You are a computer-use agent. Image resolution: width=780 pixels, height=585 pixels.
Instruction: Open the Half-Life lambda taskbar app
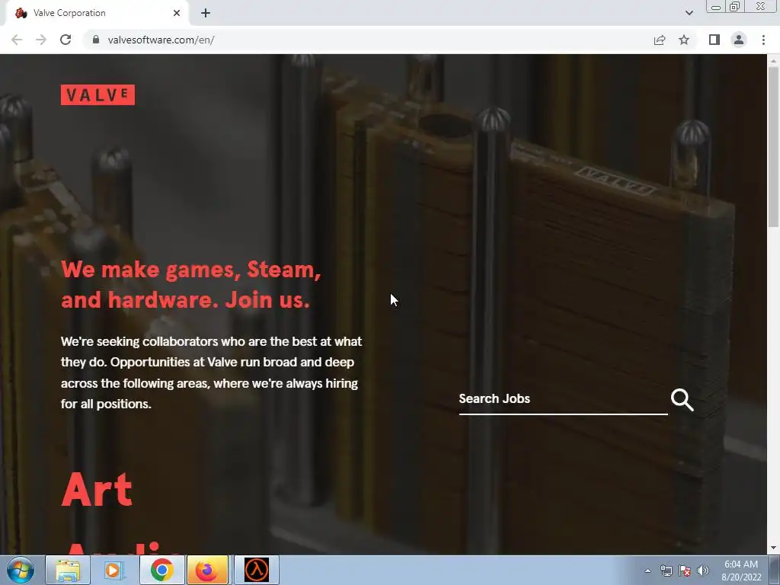pos(257,570)
